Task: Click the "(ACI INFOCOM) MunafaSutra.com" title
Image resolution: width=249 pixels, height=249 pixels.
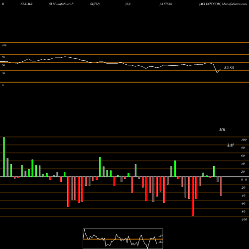Action: pos(223,4)
